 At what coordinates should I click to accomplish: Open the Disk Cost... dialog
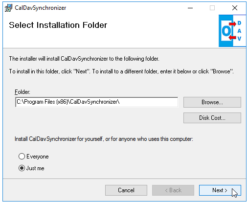pos(212,118)
